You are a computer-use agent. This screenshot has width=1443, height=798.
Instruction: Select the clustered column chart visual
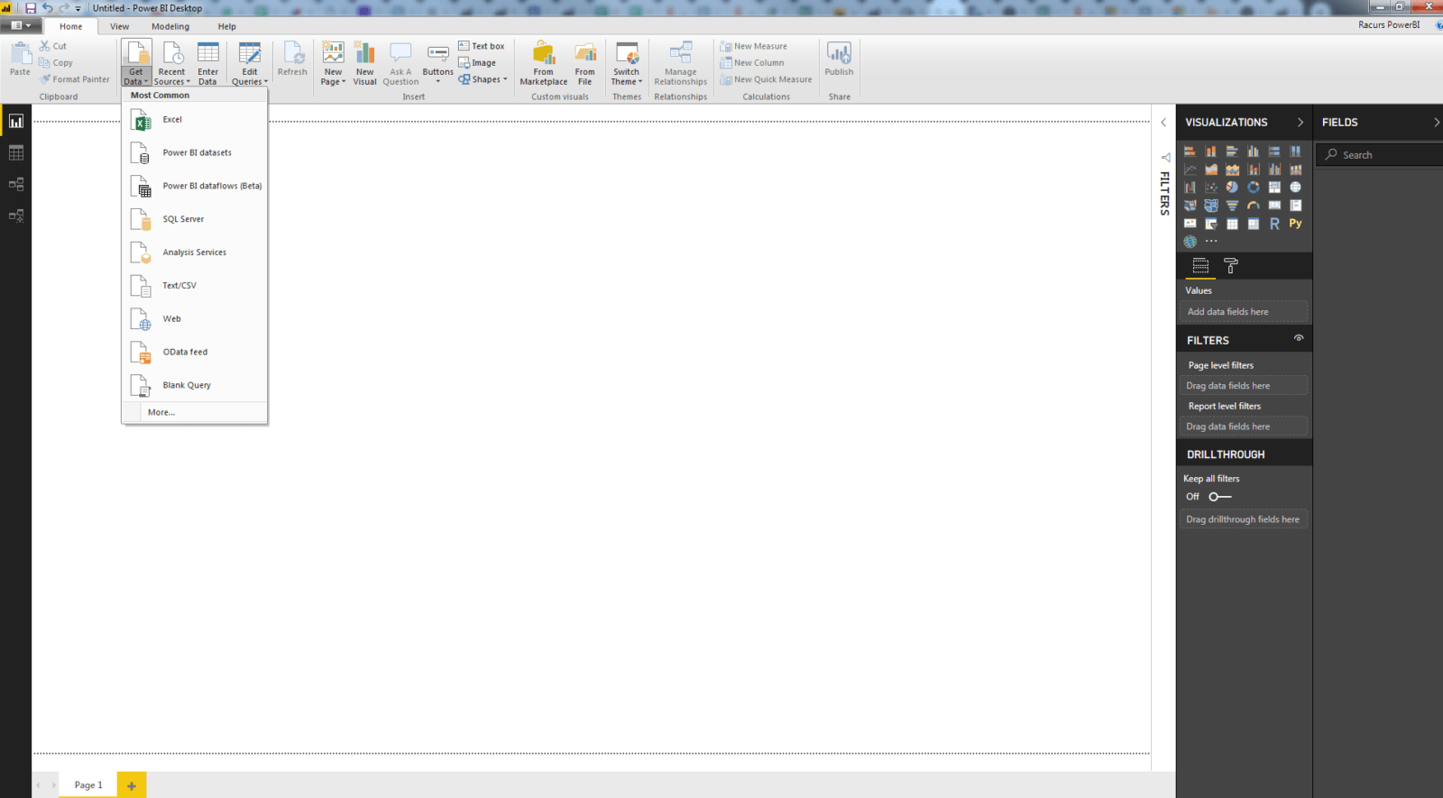(1254, 151)
